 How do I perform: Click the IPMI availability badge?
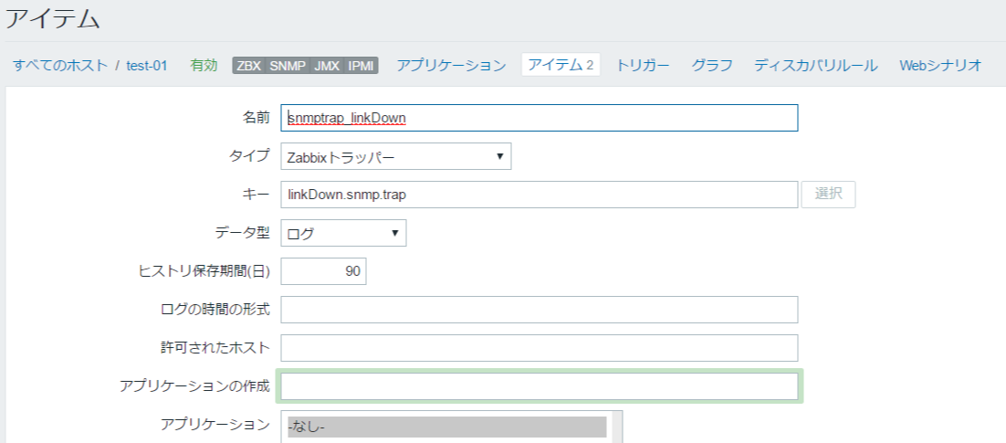(x=361, y=66)
